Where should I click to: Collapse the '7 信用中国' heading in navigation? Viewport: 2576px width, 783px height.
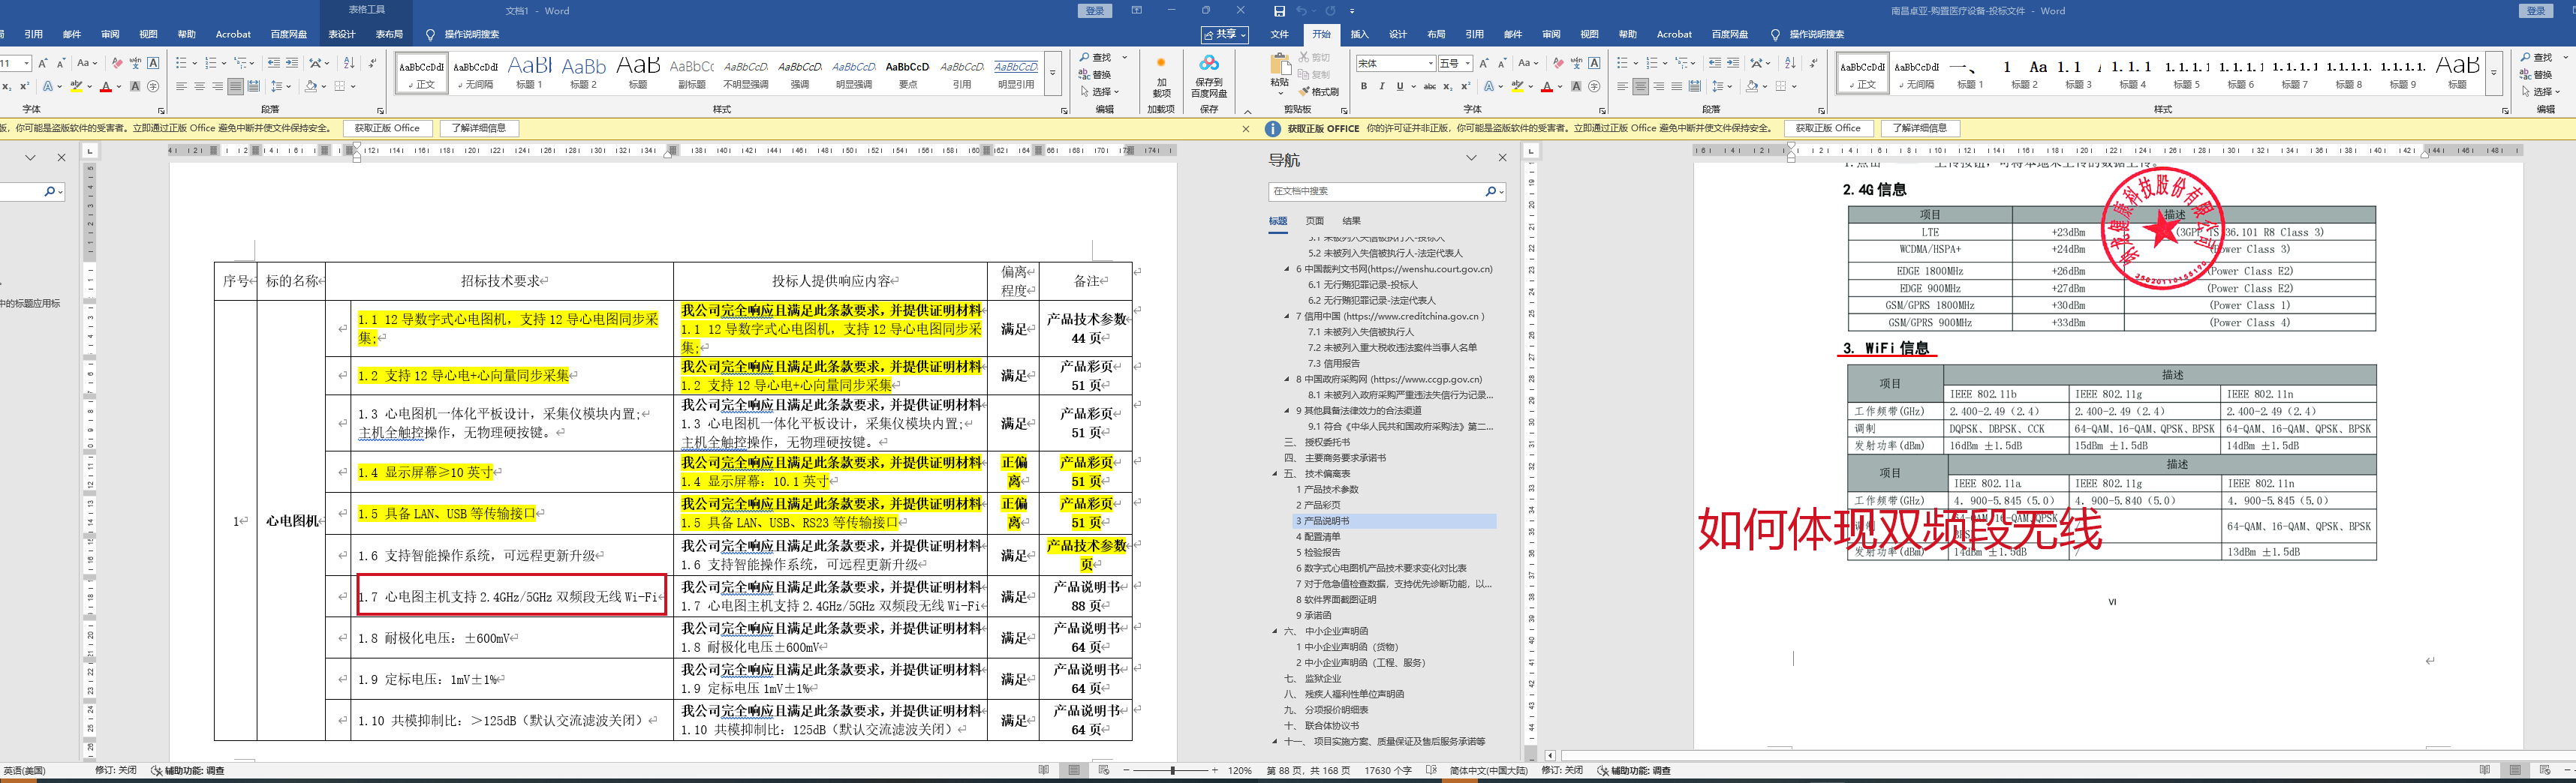1287,316
